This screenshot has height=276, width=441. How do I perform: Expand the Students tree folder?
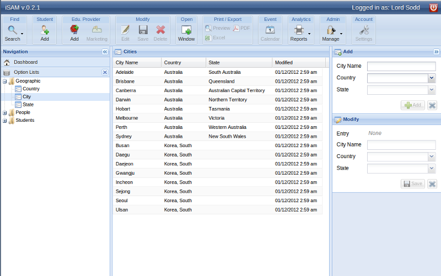pyautogui.click(x=4, y=121)
